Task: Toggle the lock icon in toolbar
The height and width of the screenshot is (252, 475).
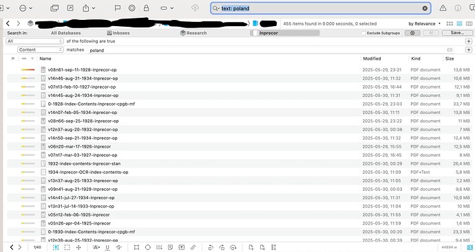Action: tap(147, 8)
